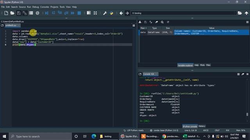
Task: Step into function debug icon
Action: [60, 13]
